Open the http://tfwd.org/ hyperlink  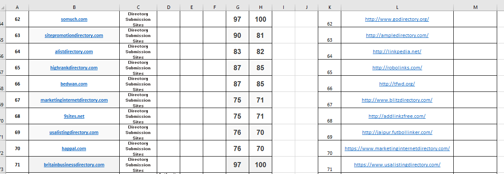point(397,84)
